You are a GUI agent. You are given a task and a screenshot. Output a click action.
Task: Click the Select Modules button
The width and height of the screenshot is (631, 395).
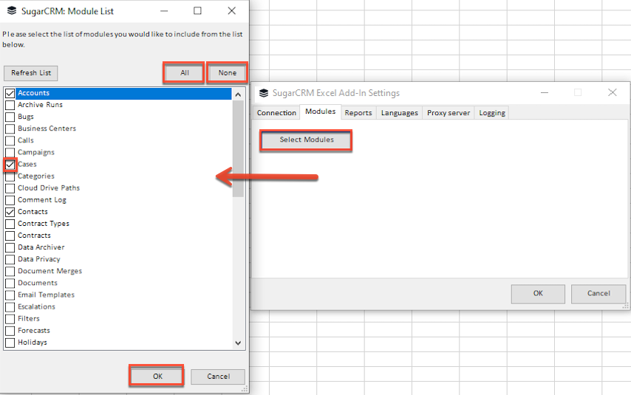[307, 140]
